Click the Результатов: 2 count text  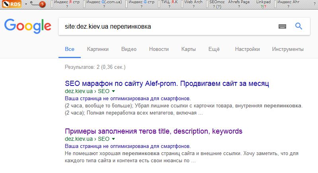(x=95, y=67)
